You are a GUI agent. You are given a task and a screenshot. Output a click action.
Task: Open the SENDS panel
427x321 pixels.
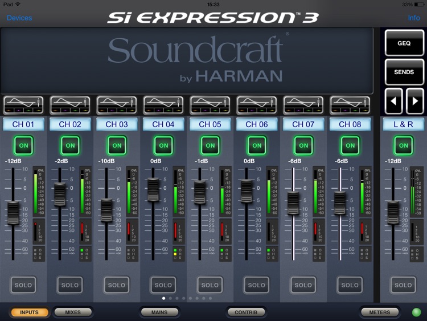coord(404,72)
